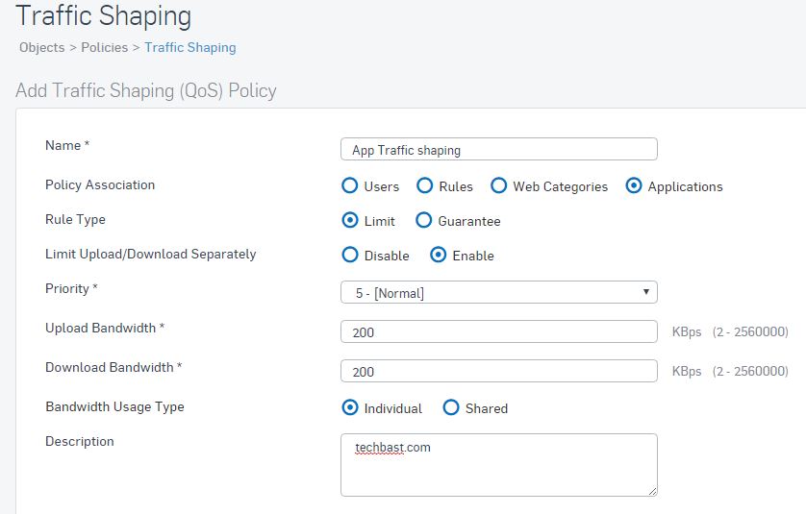Image resolution: width=806 pixels, height=514 pixels.
Task: Click the Upload Bandwidth field
Action: pyautogui.click(x=498, y=331)
